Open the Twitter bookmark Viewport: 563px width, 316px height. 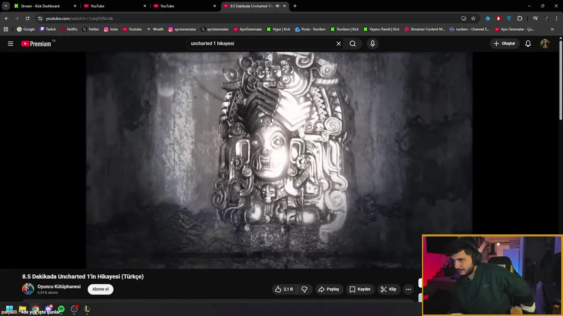coord(91,29)
